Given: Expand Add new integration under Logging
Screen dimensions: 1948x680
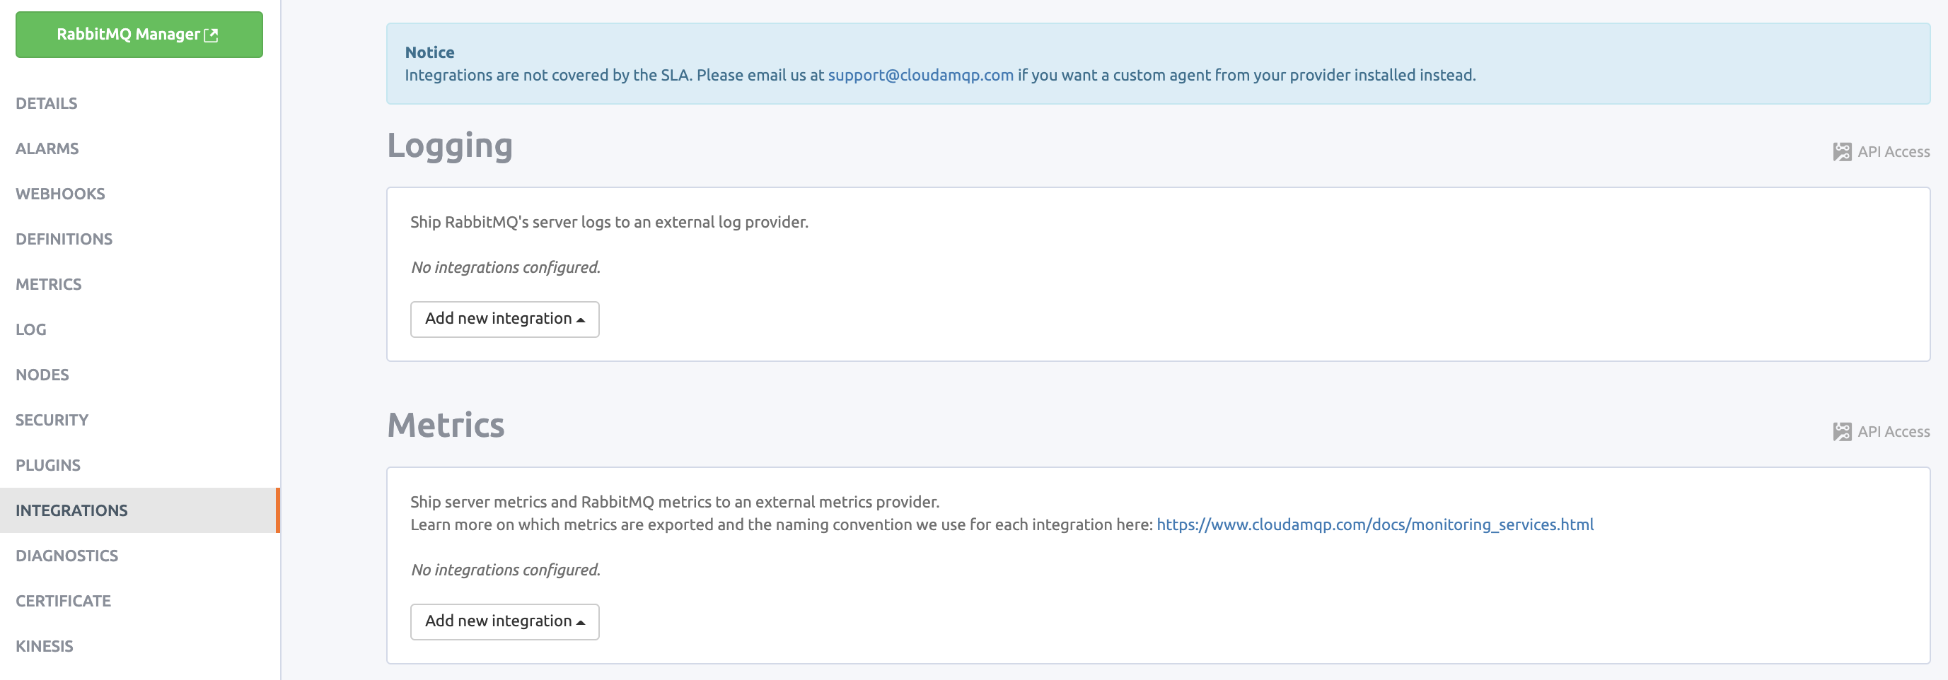Looking at the screenshot, I should coord(504,320).
